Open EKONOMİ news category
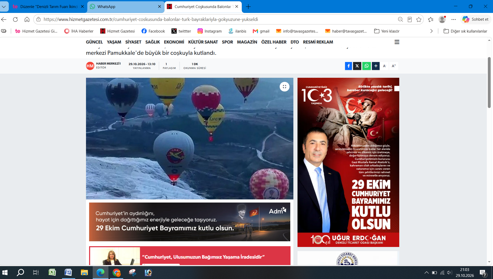Viewport: 493px width, 279px height. (x=174, y=42)
